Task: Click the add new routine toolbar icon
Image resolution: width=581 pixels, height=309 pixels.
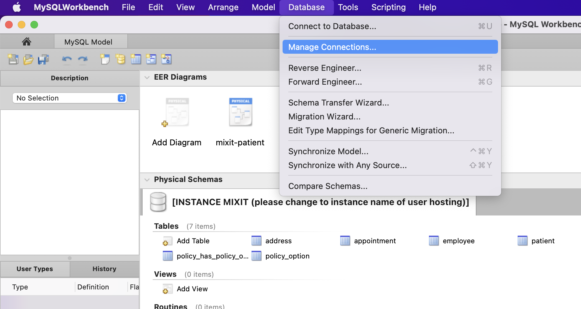Action: coord(166,59)
